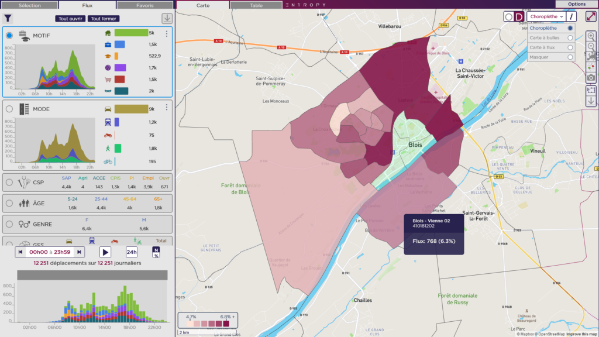The height and width of the screenshot is (337, 599).
Task: Open the Choroplèthe map type dropdown
Action: [546, 16]
